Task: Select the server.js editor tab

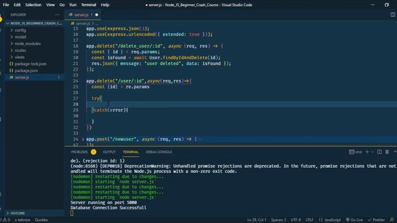Action: (83, 15)
